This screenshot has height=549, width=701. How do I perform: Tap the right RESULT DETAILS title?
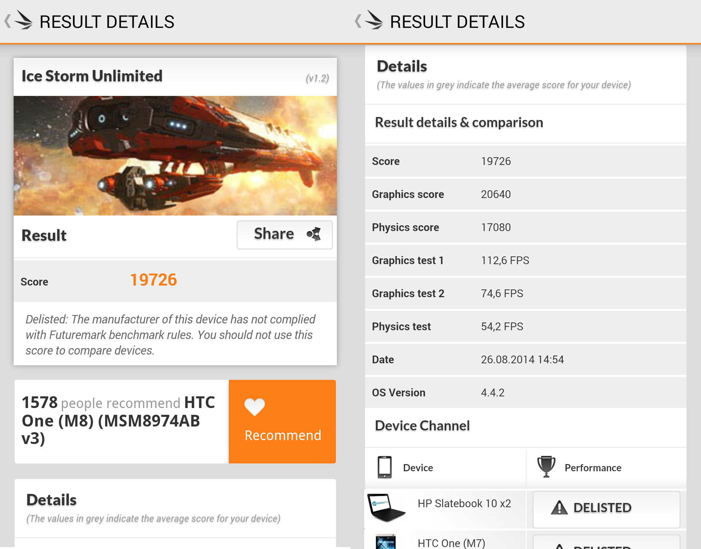point(457,22)
